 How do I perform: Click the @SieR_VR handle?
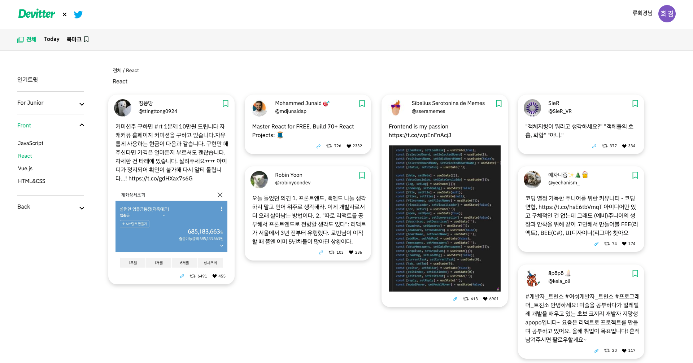pos(560,111)
